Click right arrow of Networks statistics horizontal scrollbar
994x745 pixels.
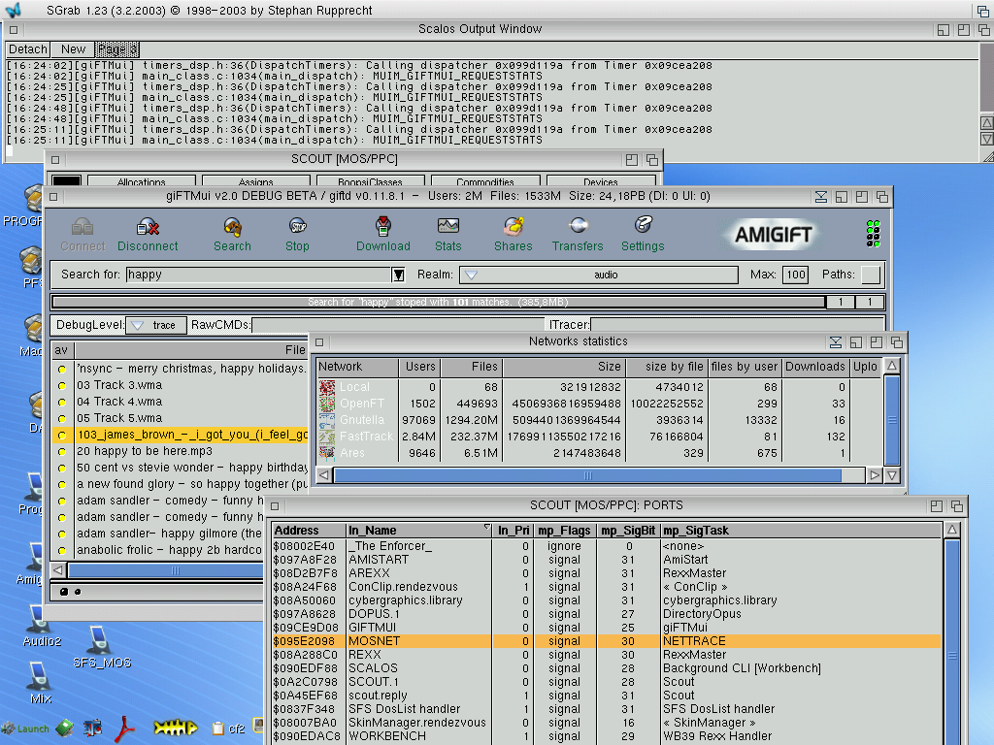[875, 475]
